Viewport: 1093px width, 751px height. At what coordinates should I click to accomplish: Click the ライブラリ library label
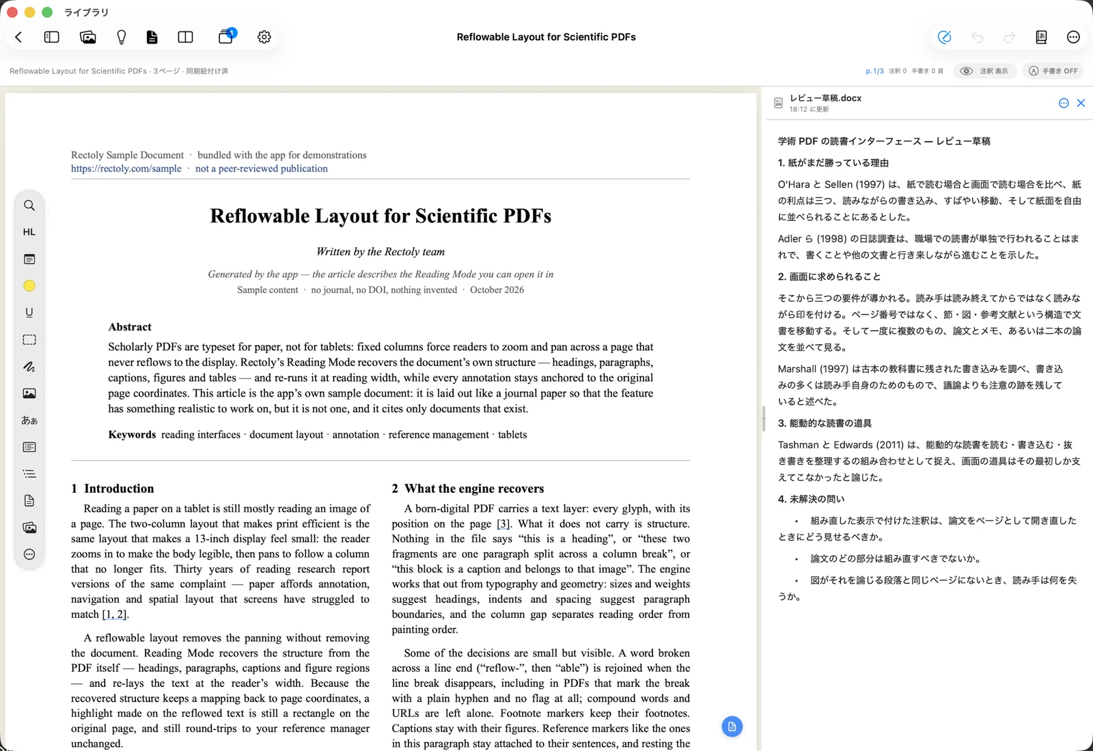(86, 12)
